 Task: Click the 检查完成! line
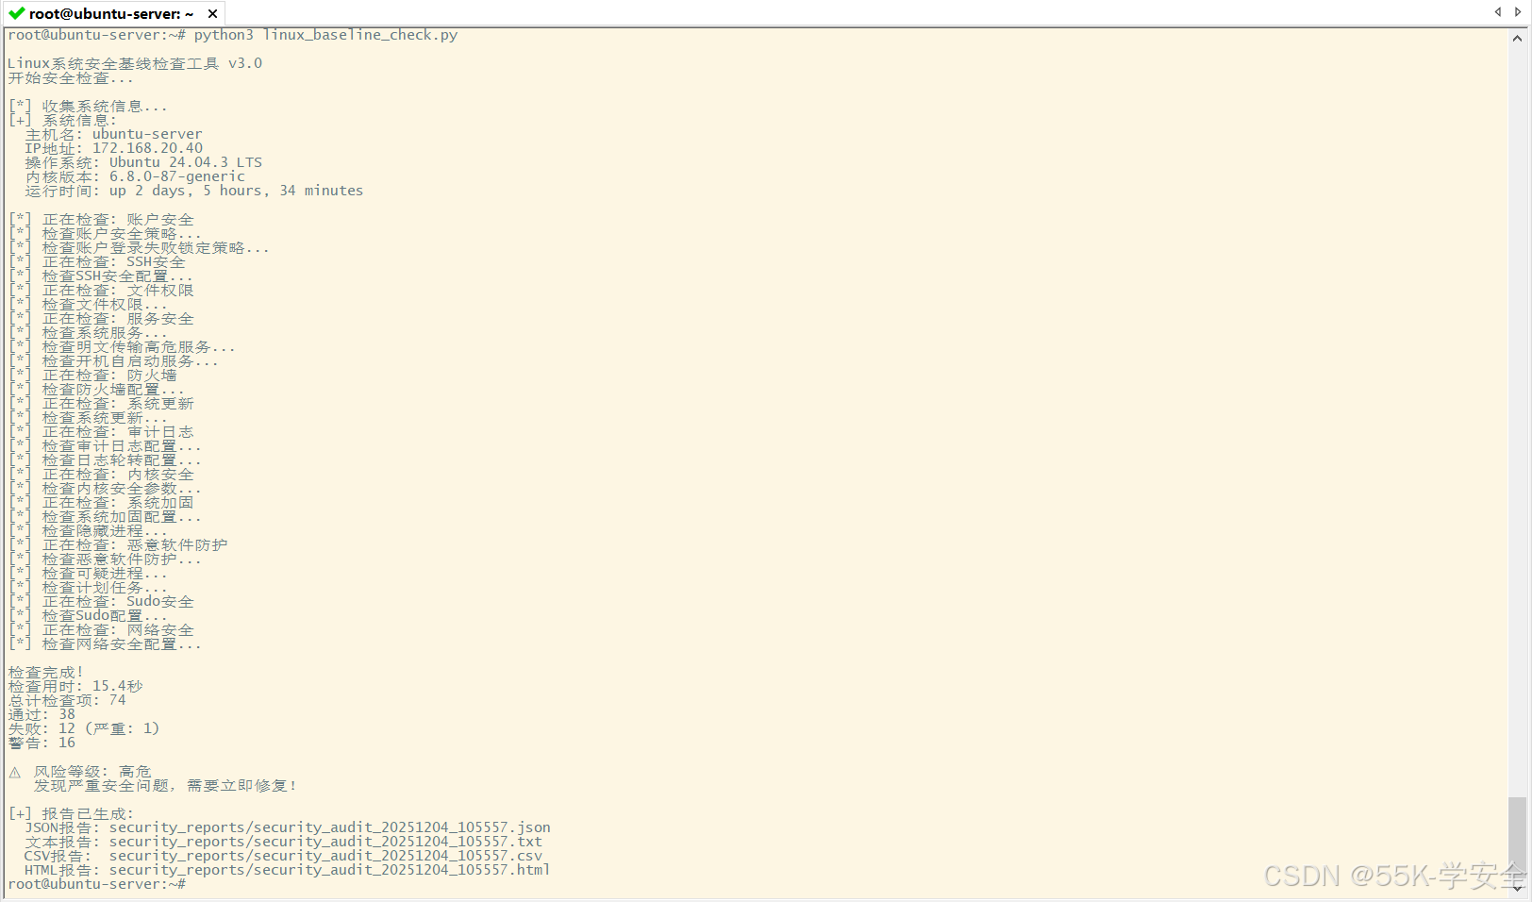[46, 672]
